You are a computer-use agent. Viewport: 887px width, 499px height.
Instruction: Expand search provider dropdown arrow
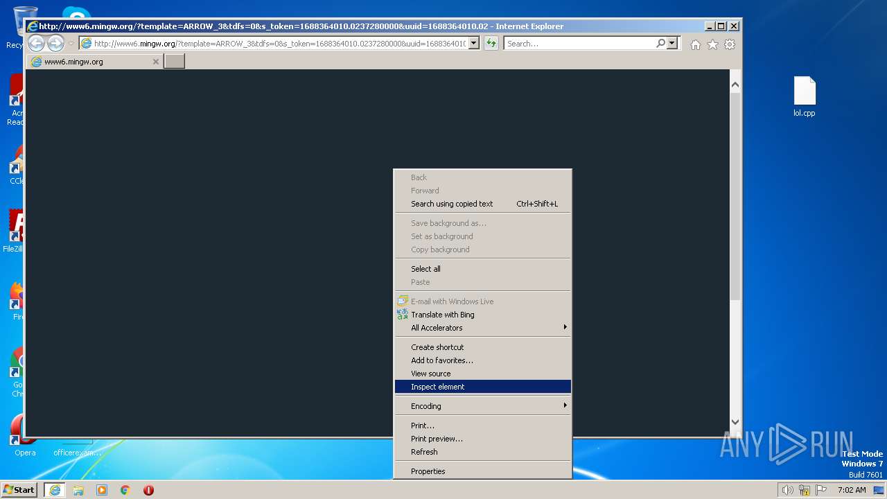point(672,43)
